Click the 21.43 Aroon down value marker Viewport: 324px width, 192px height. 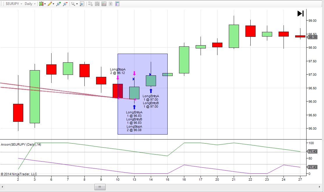[312, 167]
